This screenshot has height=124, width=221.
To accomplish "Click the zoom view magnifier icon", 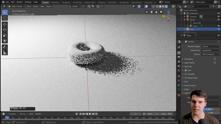I will coord(161,12).
